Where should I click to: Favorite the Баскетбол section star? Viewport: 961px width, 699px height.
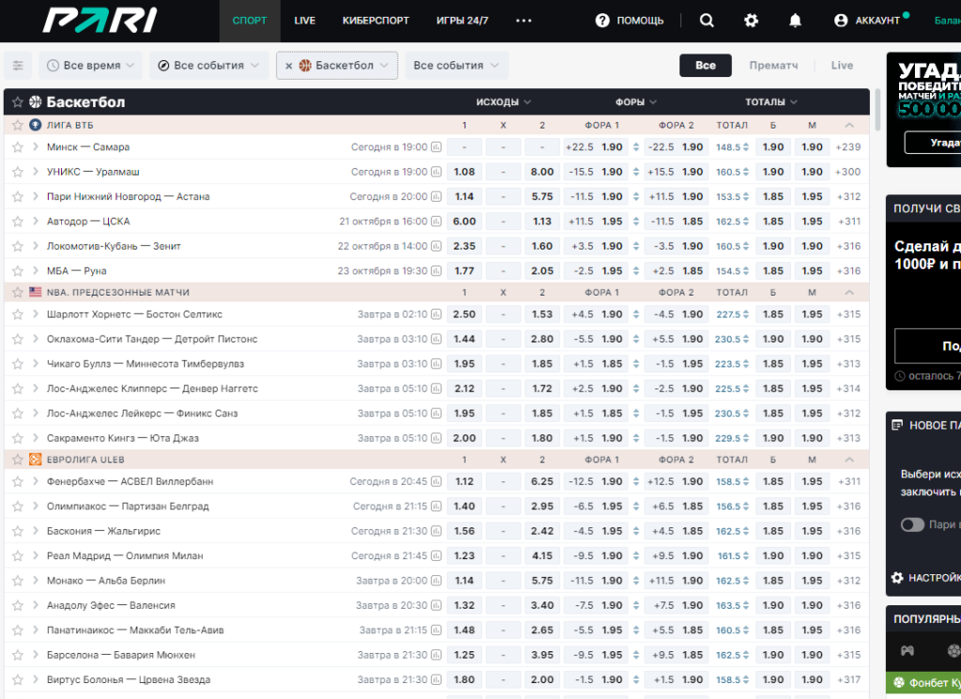18,102
